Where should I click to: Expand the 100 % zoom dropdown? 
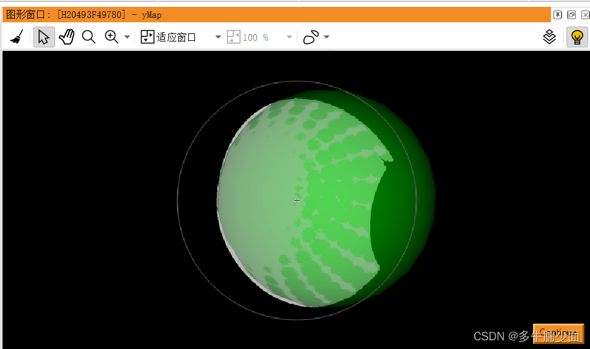coord(289,37)
